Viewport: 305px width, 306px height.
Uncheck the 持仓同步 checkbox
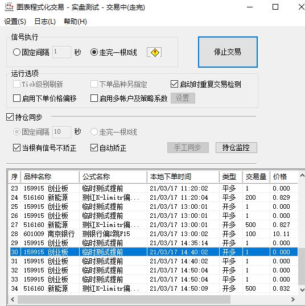[10, 117]
